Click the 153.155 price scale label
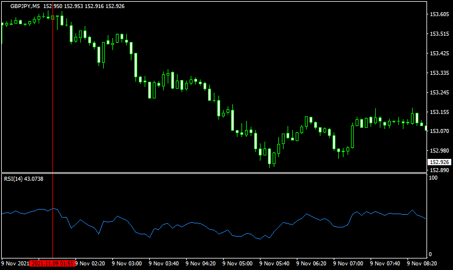The image size is (453, 270). (x=439, y=112)
